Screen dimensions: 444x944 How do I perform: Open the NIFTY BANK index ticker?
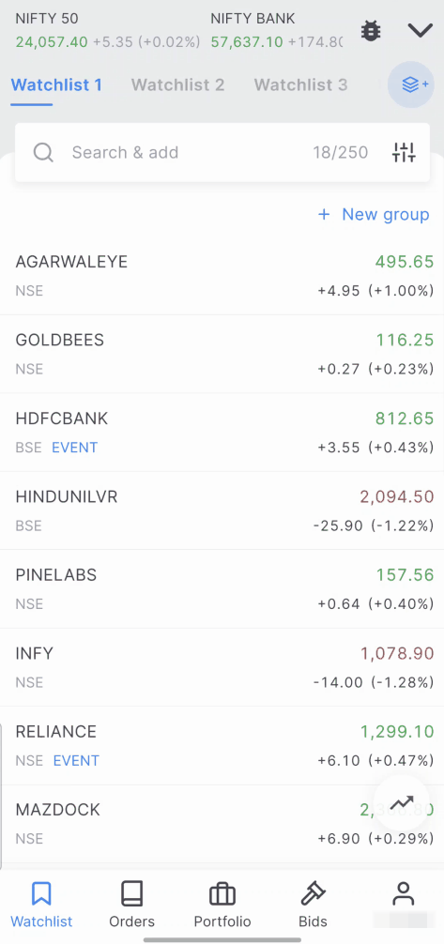tap(277, 30)
